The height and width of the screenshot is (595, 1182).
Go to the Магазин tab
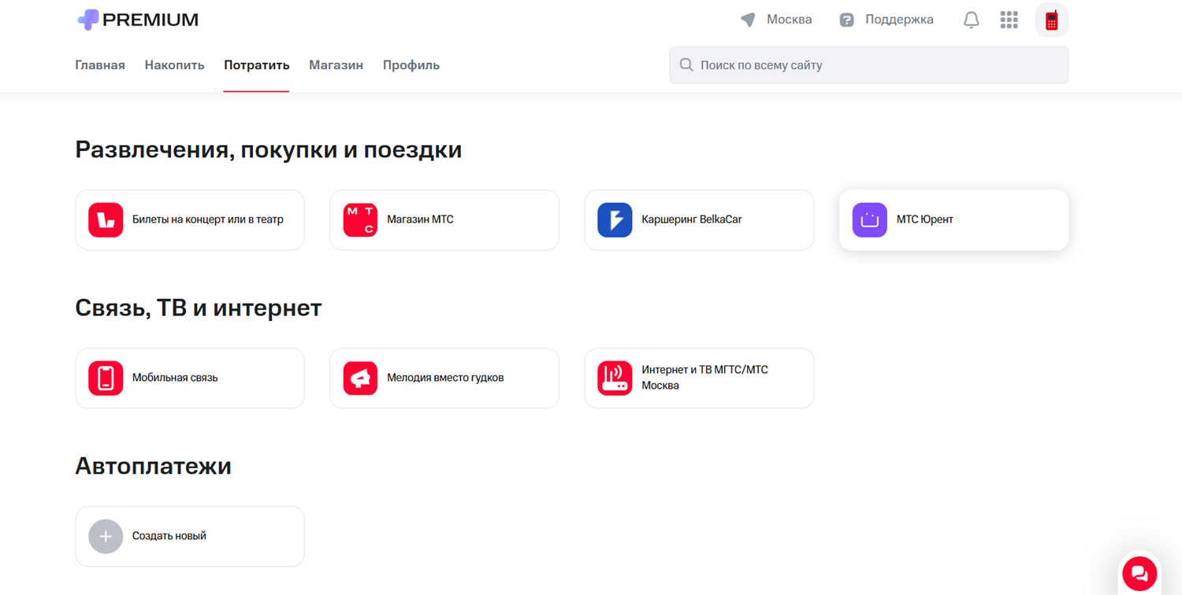pos(336,65)
